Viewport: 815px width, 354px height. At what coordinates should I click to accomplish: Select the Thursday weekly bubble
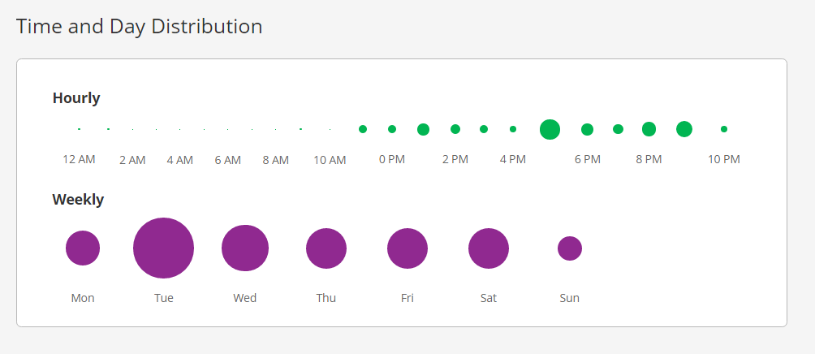pos(326,248)
